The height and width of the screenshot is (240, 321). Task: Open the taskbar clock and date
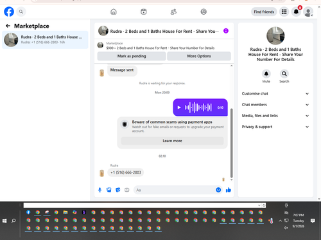(299, 221)
